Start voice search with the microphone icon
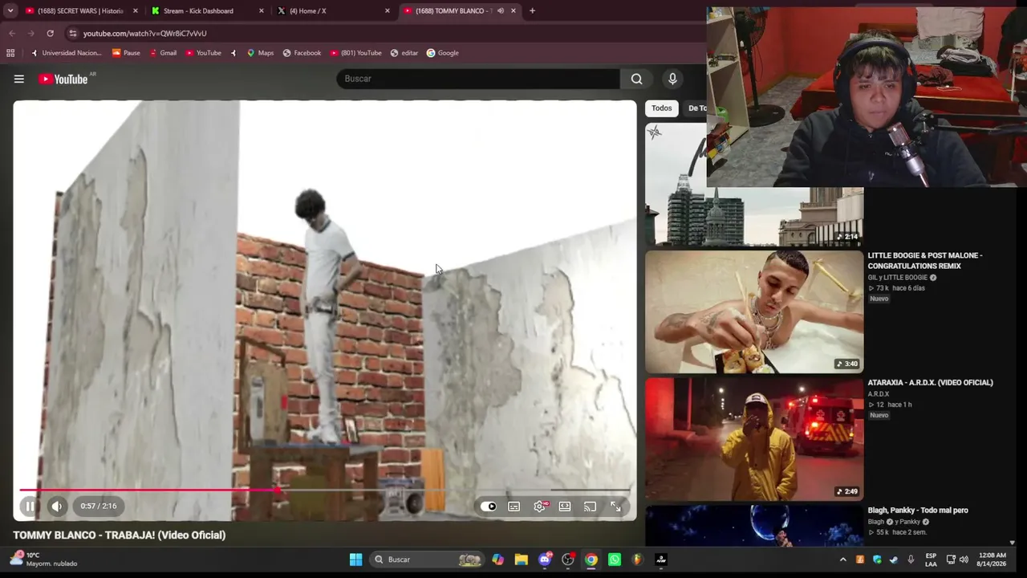This screenshot has width=1027, height=578. pos(672,79)
